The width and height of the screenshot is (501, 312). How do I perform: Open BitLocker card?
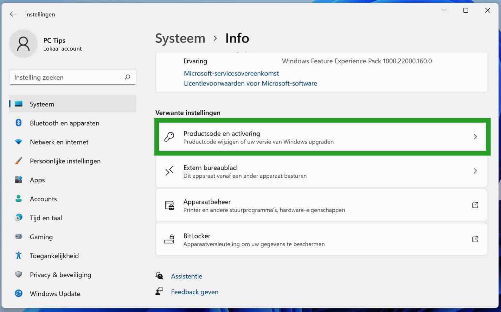(x=321, y=239)
